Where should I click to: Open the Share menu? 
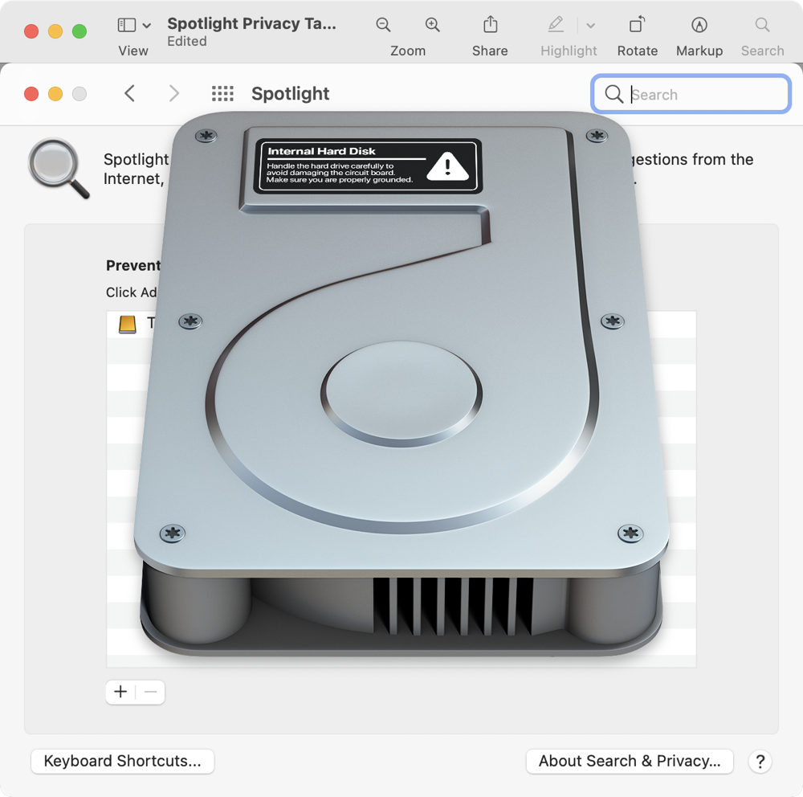click(490, 25)
